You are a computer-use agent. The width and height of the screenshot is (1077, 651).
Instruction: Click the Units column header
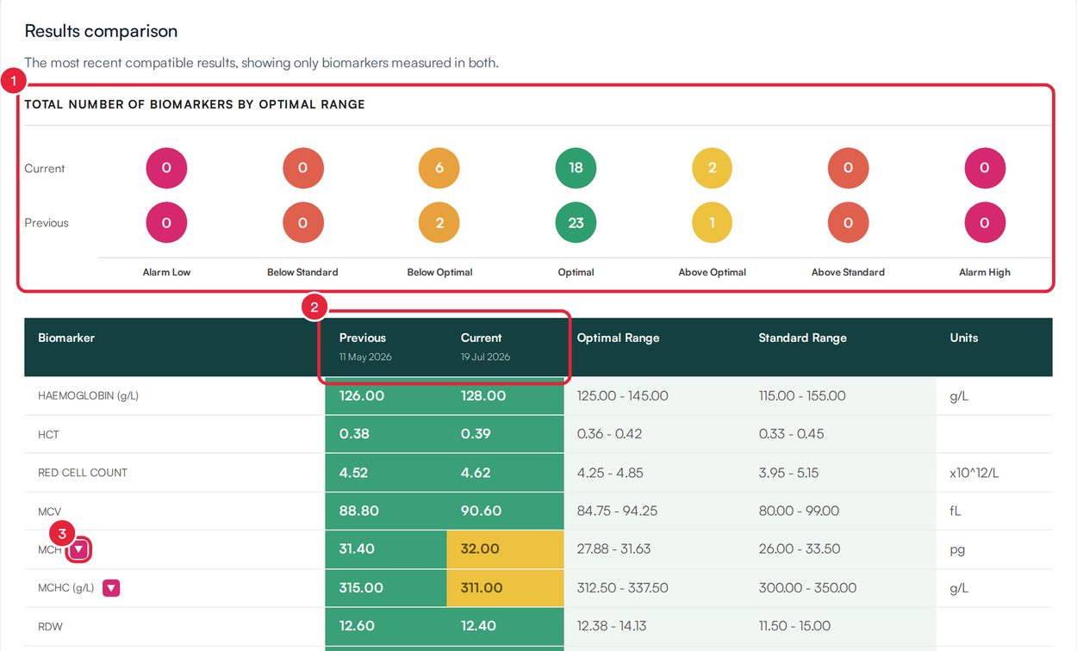pos(964,338)
